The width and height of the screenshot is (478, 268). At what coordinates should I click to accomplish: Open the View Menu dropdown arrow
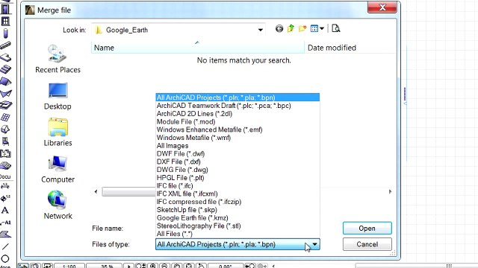pos(322,28)
